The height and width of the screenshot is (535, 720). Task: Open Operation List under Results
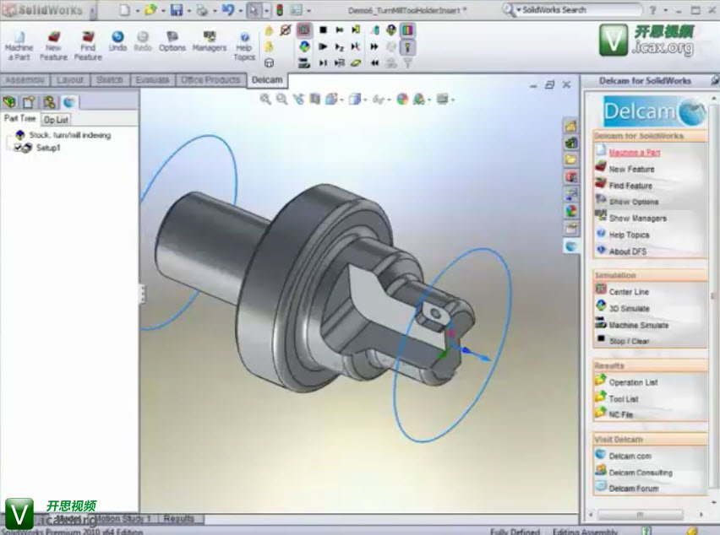[x=633, y=382]
